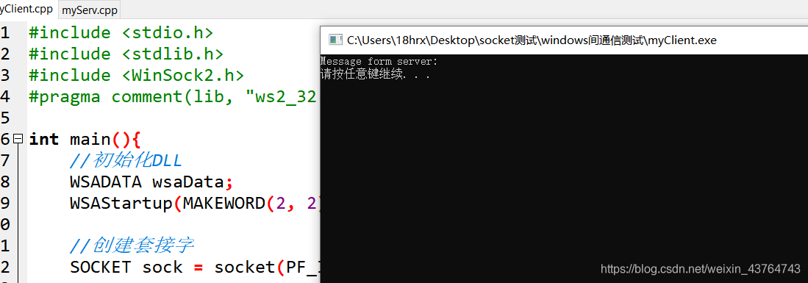
Task: Click the '#include <WinSock2.h>' line
Action: pos(136,75)
